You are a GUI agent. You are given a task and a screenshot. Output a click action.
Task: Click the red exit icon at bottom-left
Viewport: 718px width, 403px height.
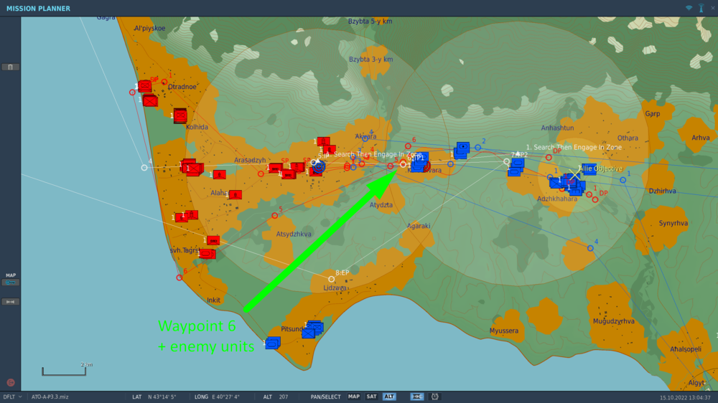(11, 382)
